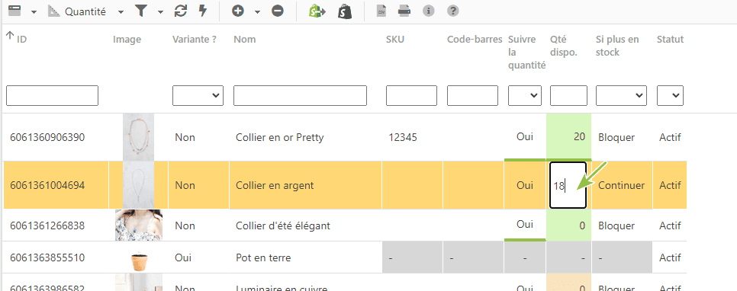Click the Nom filter text field
This screenshot has height=291, width=737.
(x=300, y=95)
